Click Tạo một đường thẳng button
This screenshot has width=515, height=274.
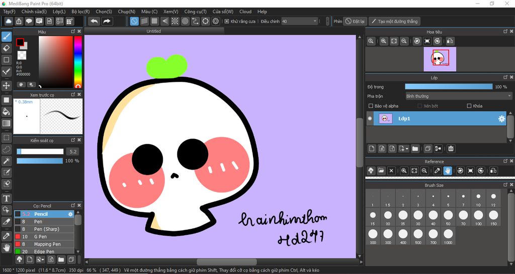coord(394,21)
